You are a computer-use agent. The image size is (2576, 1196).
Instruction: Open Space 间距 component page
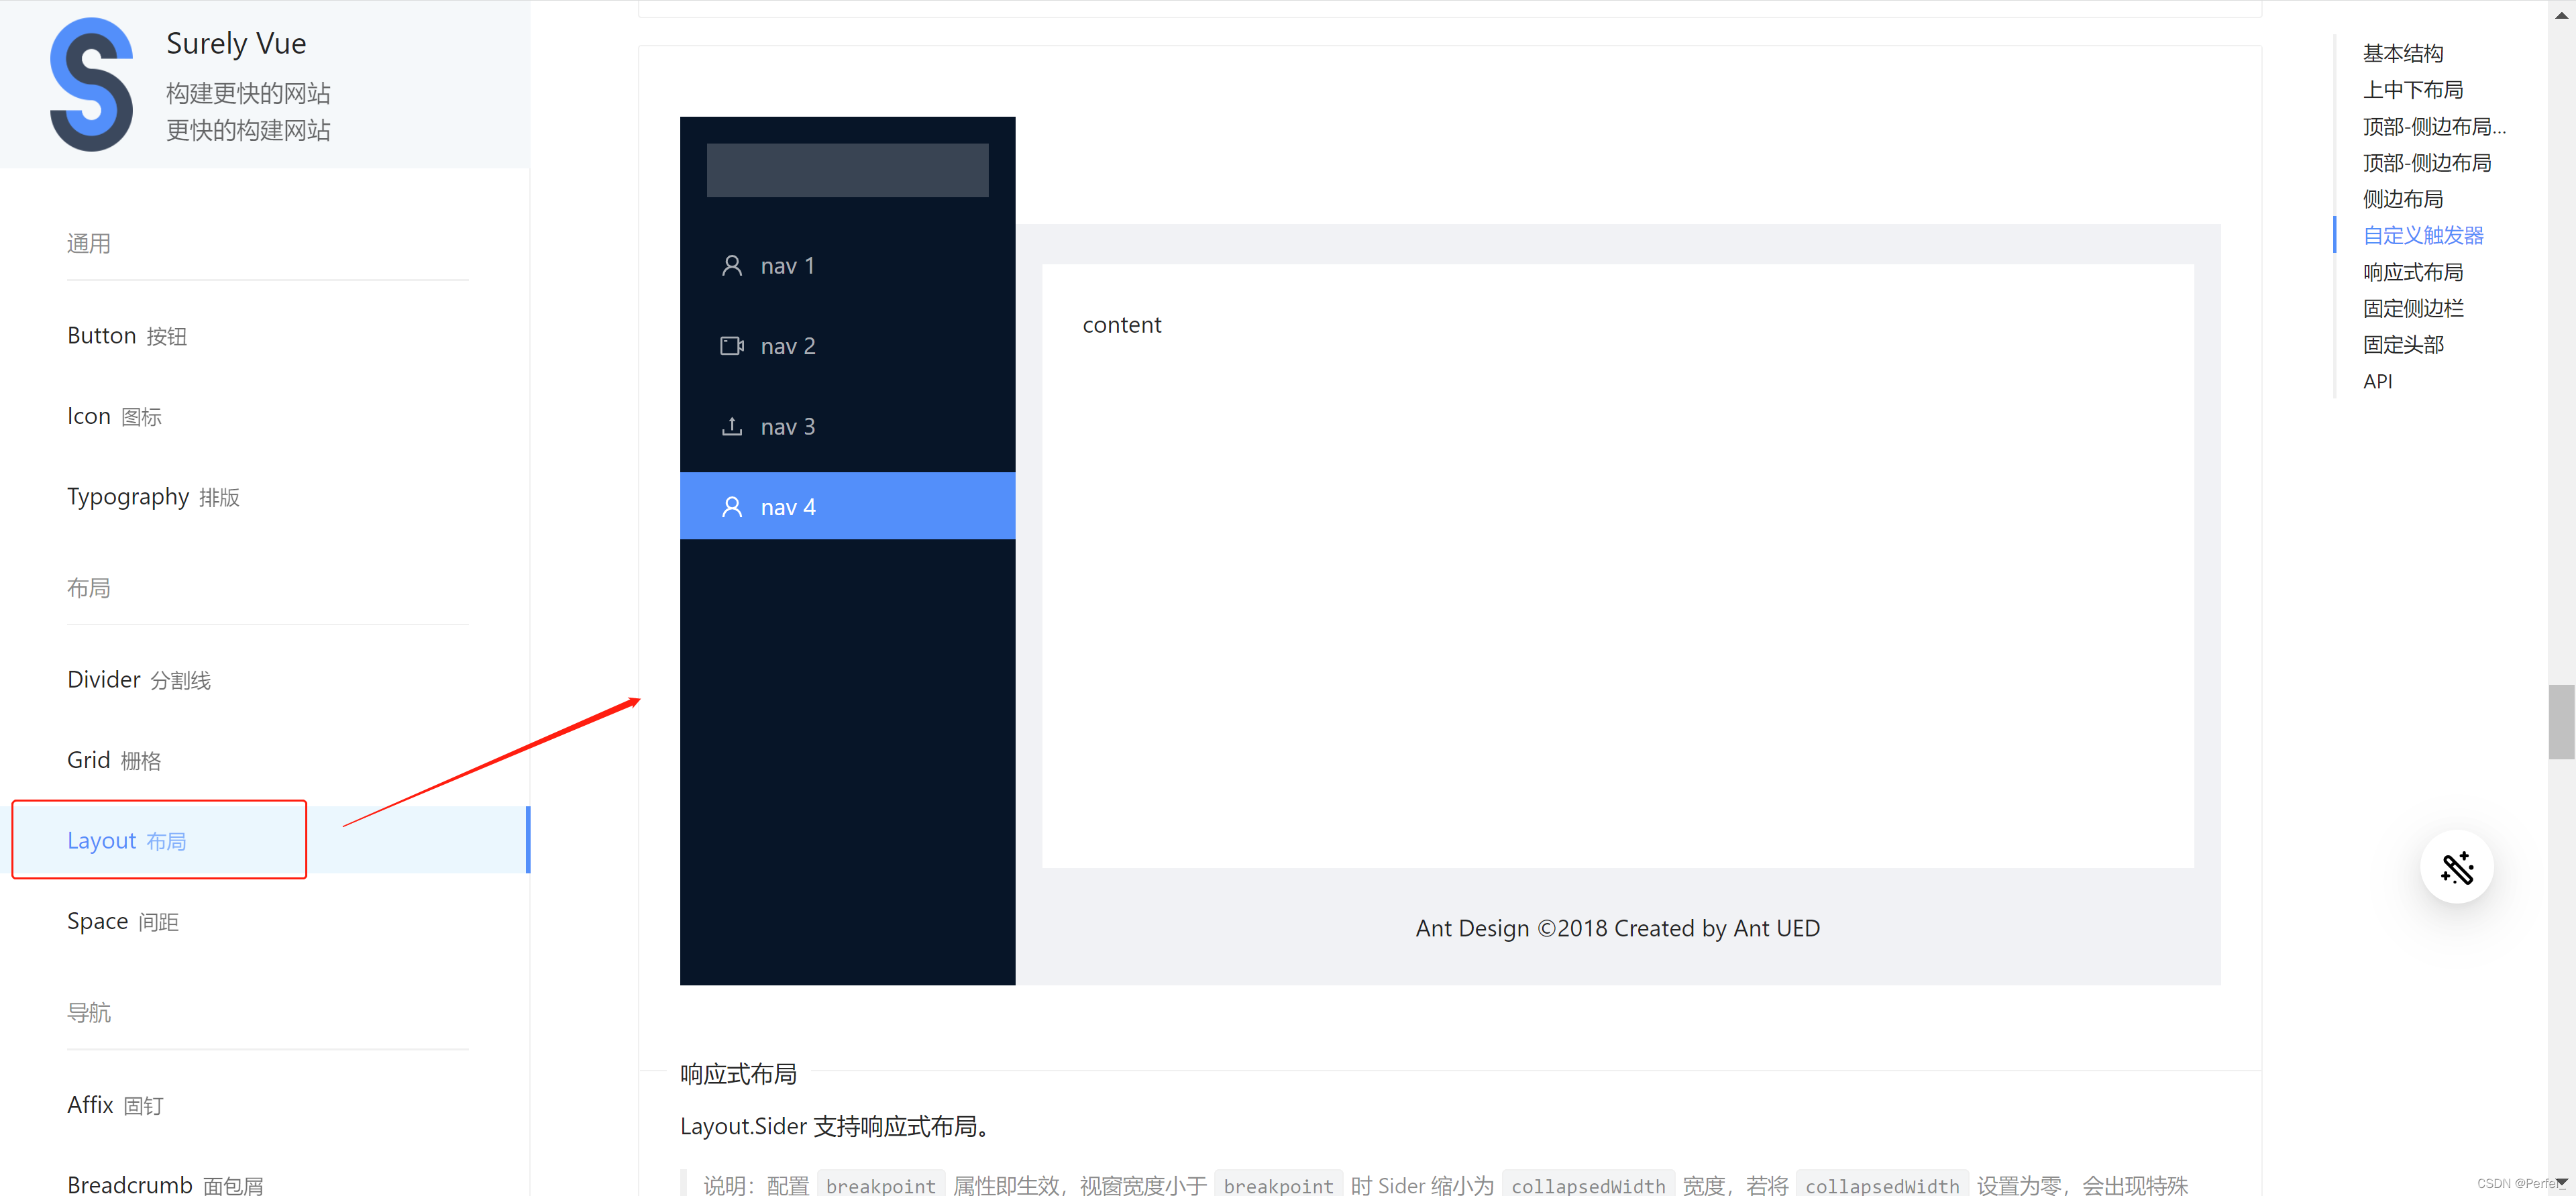tap(123, 921)
